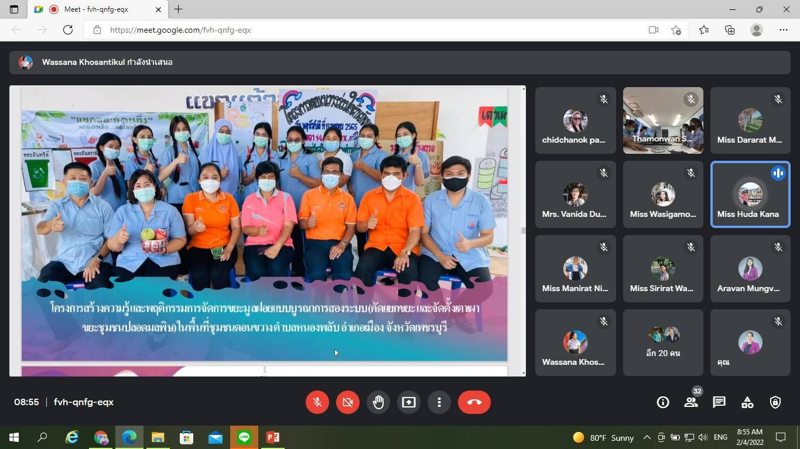Viewport: 800px width, 449px height.
Task: Open a new browser tab
Action: (x=179, y=9)
